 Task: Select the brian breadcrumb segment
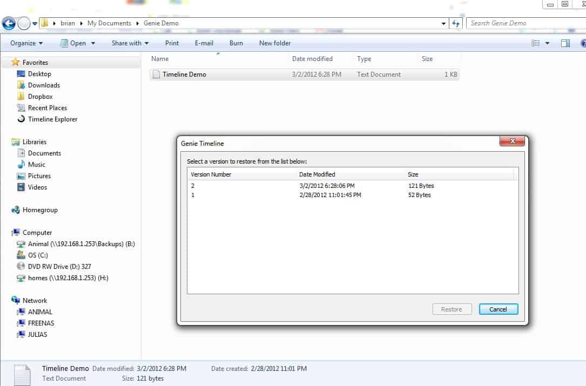click(68, 23)
